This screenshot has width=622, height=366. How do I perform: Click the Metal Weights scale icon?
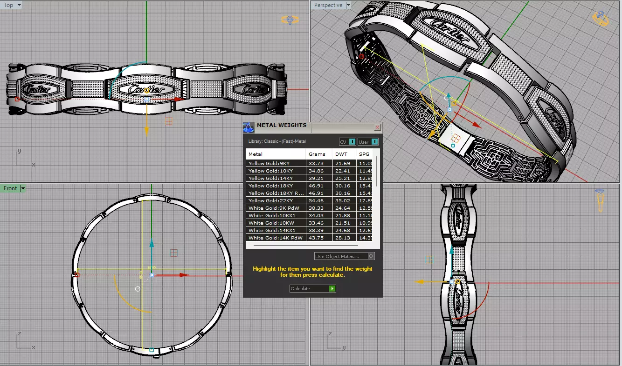249,127
